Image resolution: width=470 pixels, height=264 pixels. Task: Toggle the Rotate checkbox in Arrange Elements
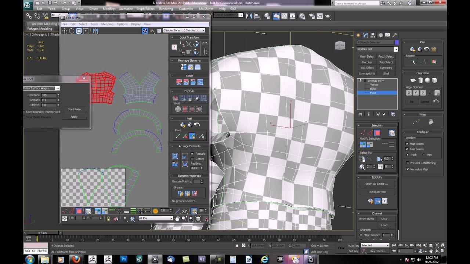click(x=192, y=159)
